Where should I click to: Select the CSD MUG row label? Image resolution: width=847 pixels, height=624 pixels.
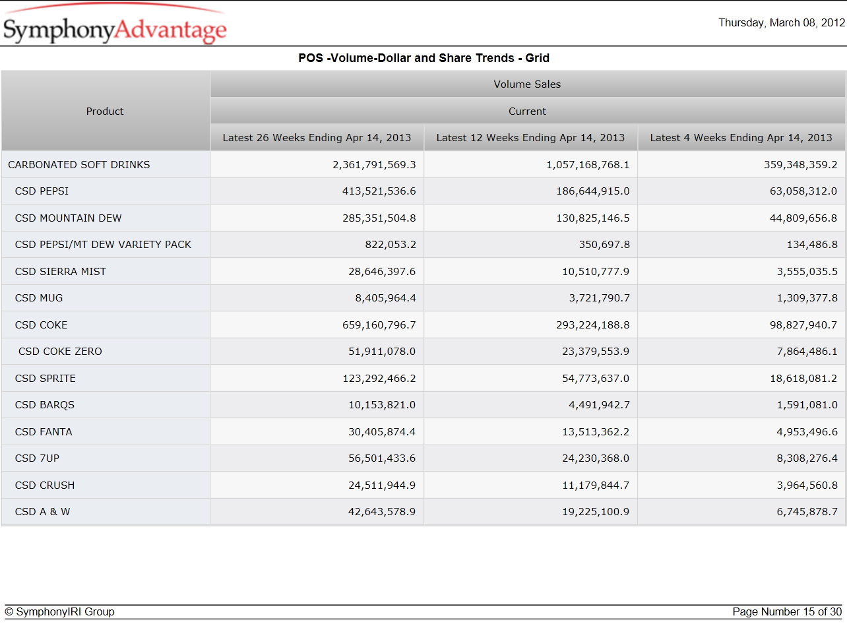[39, 298]
